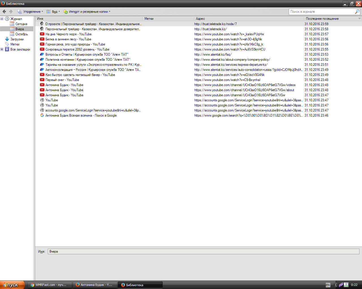Click the channel URL ending in /about

[x=244, y=90]
